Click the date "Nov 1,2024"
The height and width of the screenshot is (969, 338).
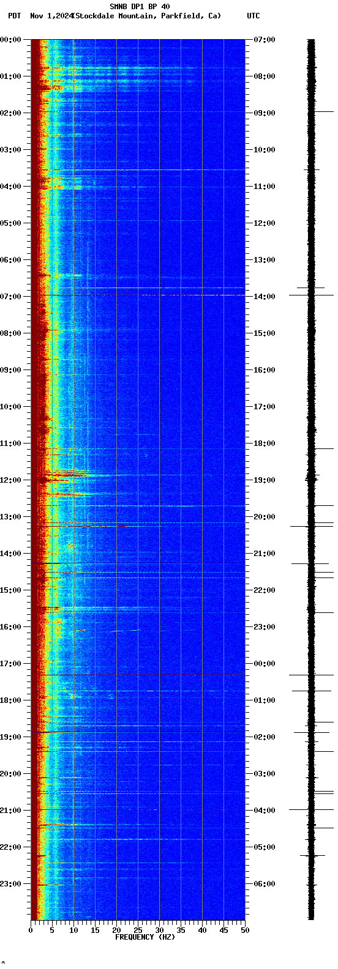[51, 16]
